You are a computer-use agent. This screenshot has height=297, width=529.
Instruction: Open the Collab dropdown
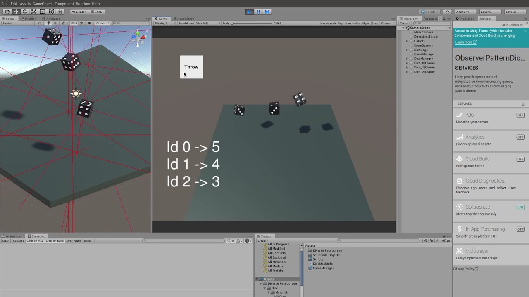[430, 12]
